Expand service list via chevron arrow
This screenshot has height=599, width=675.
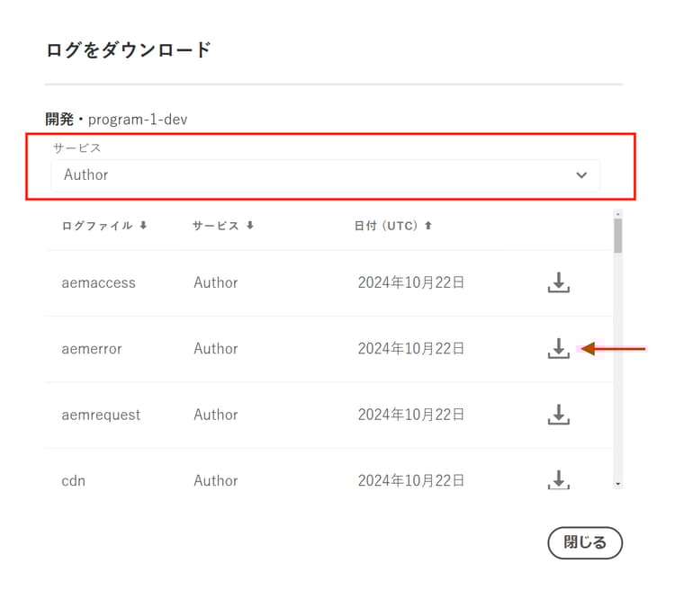[581, 174]
